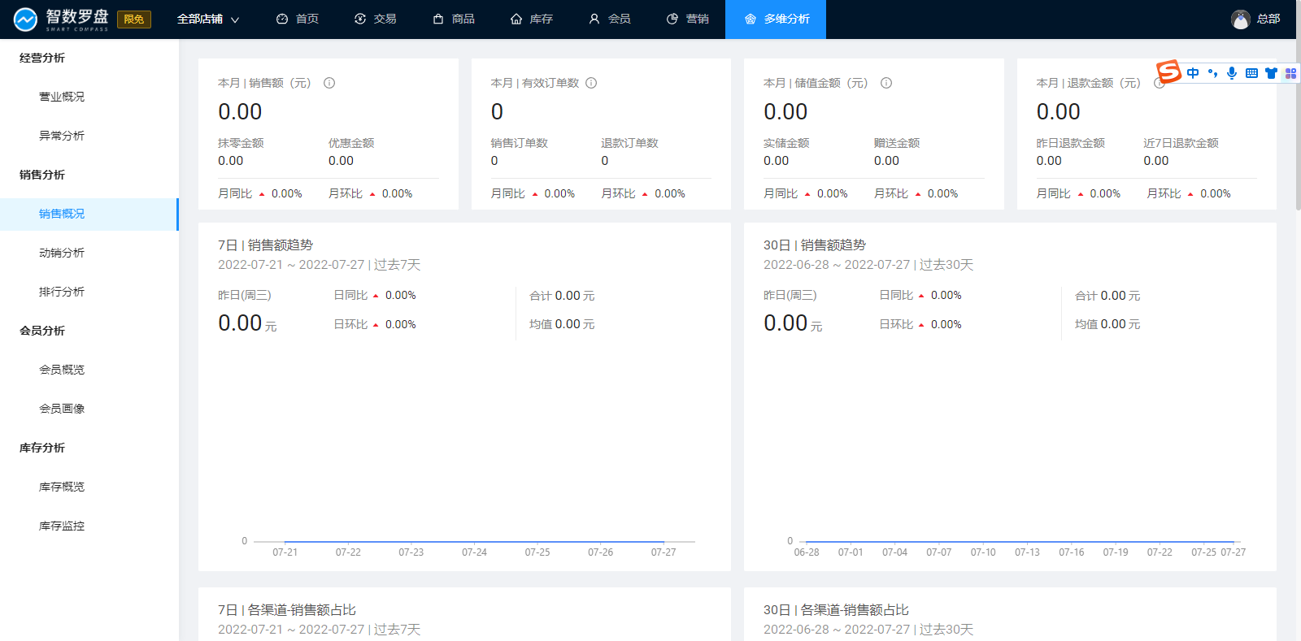Image resolution: width=1301 pixels, height=641 pixels.
Task: Go to 会员画像 page
Action: pos(62,409)
